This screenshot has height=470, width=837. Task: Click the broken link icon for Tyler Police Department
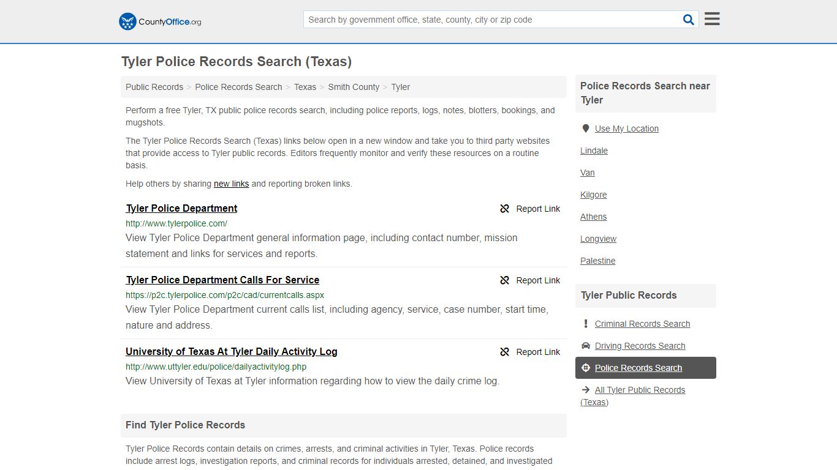click(x=505, y=209)
